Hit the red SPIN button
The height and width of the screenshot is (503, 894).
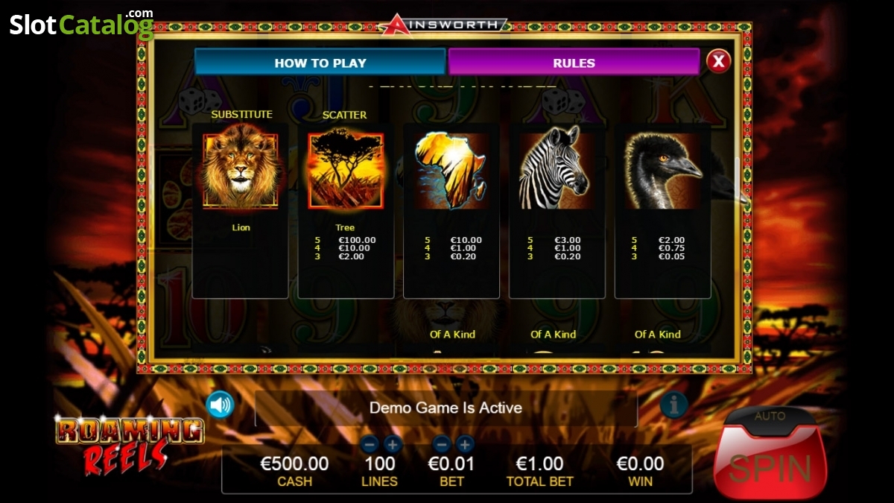[770, 464]
